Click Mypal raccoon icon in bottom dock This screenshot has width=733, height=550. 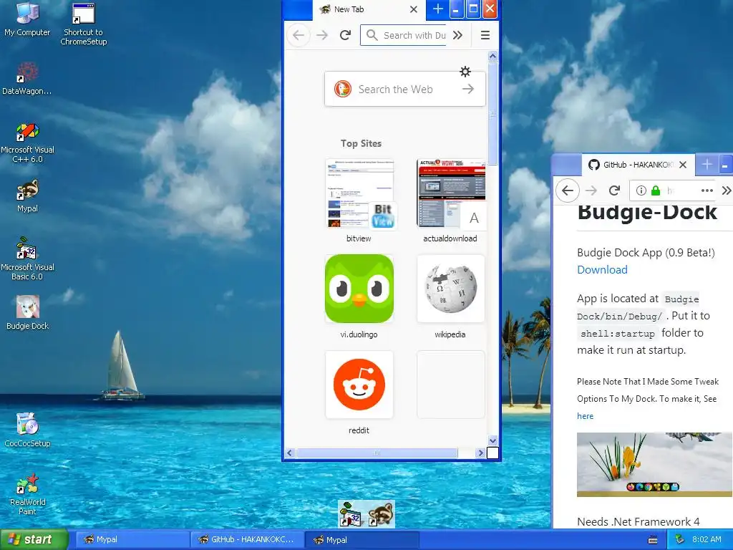pyautogui.click(x=382, y=514)
